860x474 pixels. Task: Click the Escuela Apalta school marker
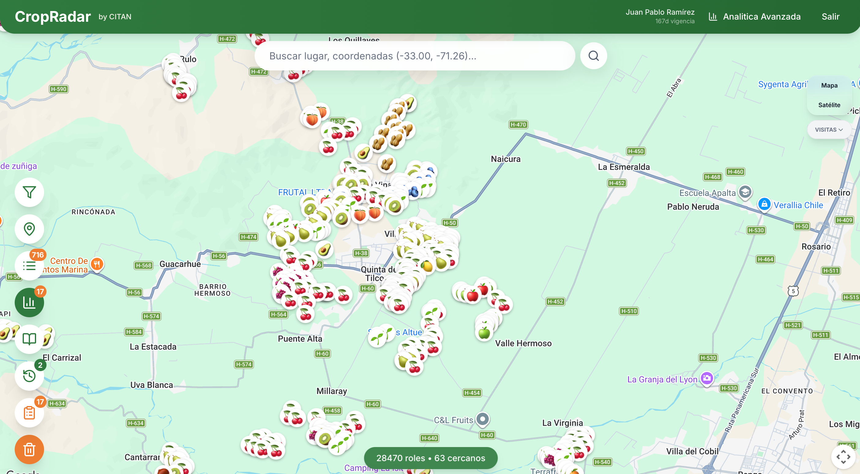point(745,192)
